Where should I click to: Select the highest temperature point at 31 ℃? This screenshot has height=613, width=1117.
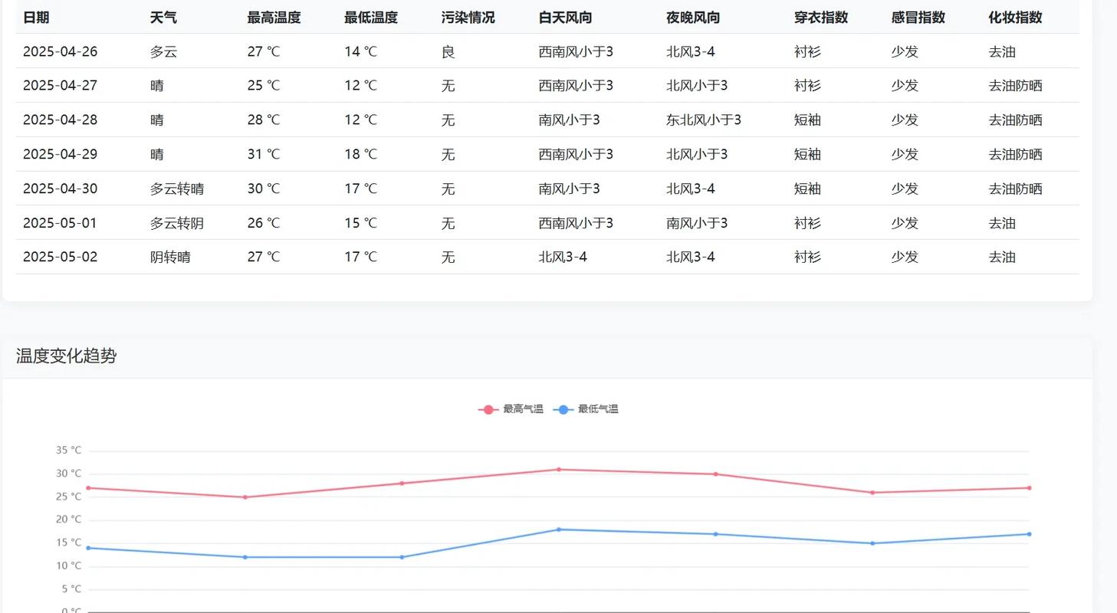559,468
